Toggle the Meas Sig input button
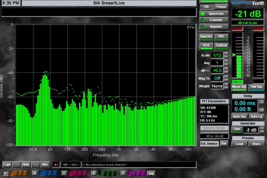This screenshot has width=267, height=178. pos(239,88)
